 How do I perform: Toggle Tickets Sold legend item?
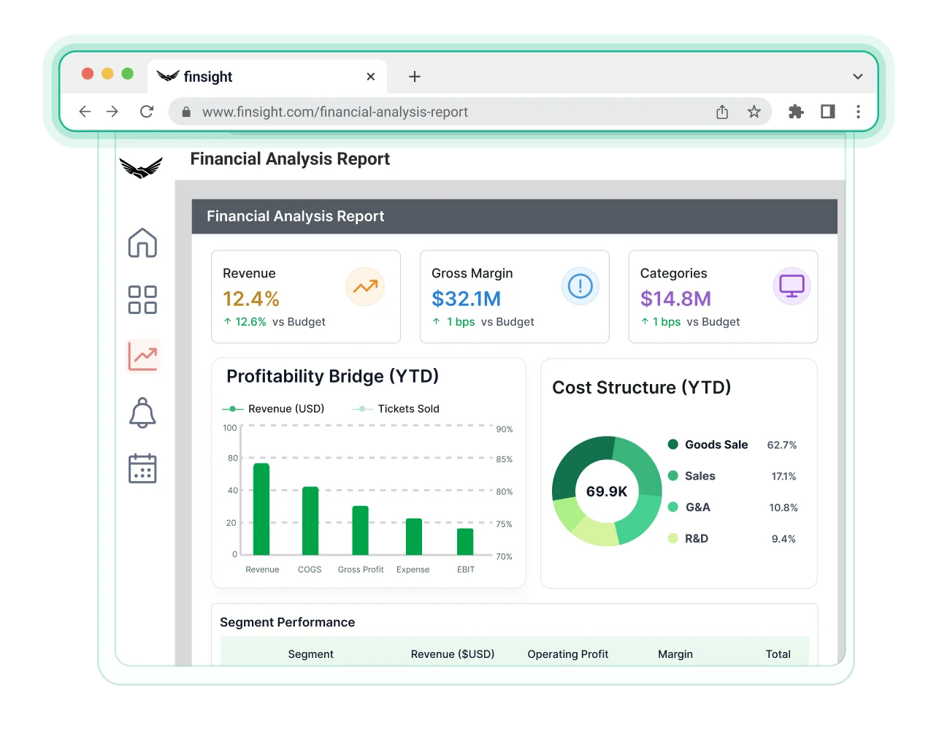[396, 409]
